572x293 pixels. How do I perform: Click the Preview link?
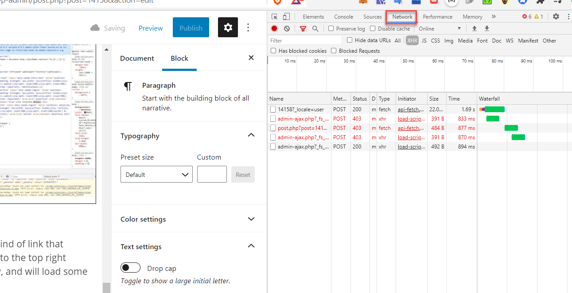pos(151,28)
